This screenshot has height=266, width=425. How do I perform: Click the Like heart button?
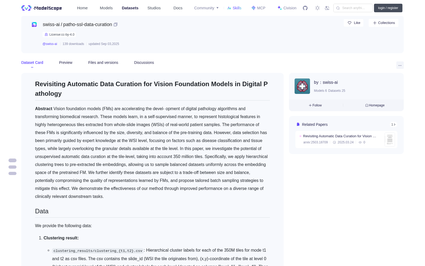point(354,23)
